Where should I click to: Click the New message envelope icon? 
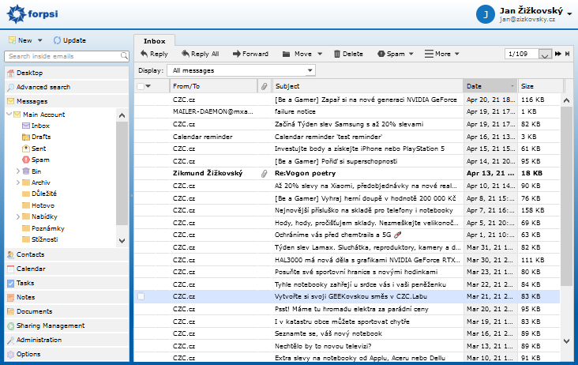[12, 40]
